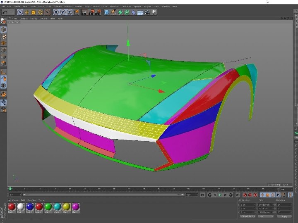
Task: Toggle the Z axis lock
Action: point(70,12)
